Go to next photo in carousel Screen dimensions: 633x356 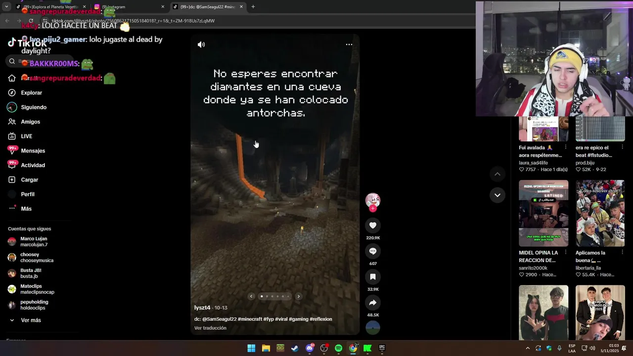pos(298,297)
